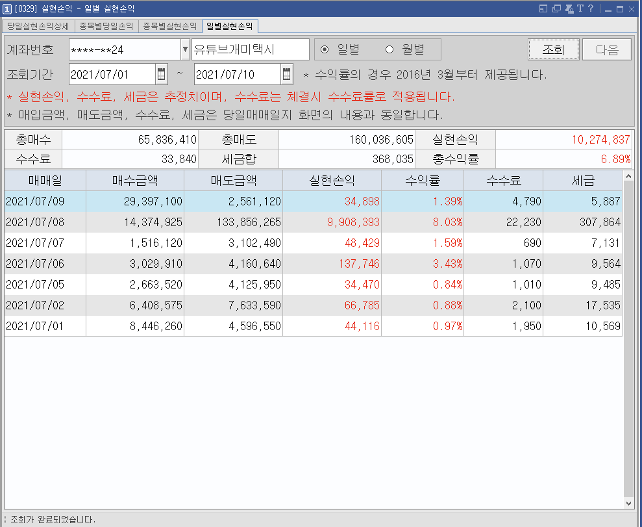Switch to 당일실현손익상세 tab
The image size is (642, 527).
click(38, 26)
